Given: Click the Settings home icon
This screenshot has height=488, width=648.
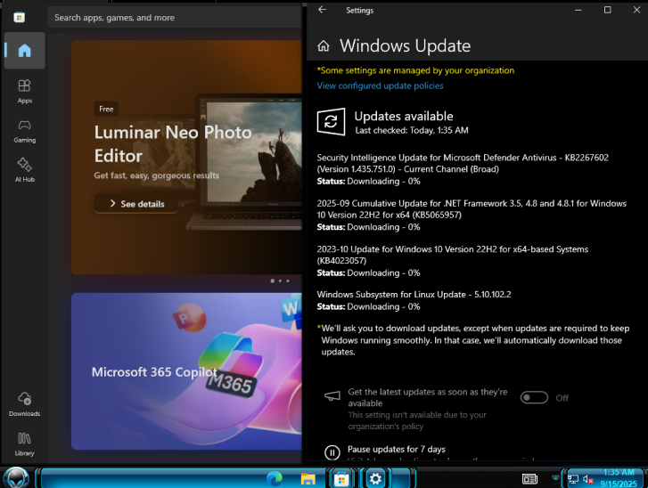Looking at the screenshot, I should point(324,45).
